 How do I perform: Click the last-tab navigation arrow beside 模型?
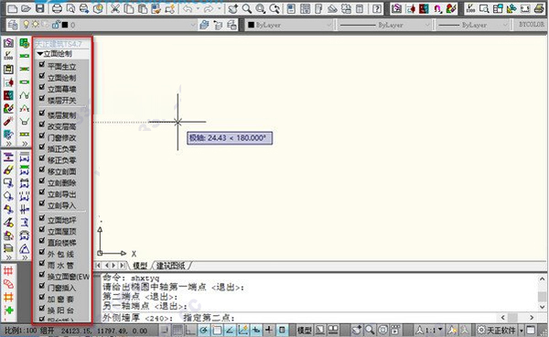[123, 266]
